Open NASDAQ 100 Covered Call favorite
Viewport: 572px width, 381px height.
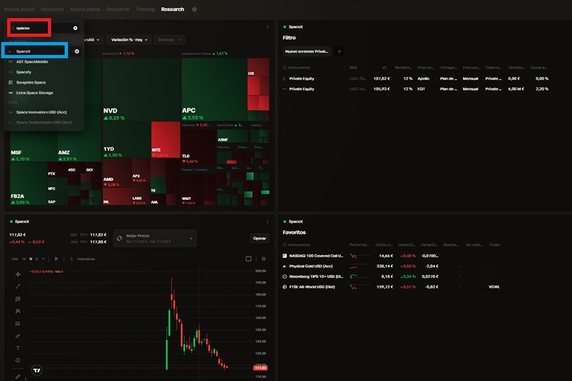(392, 256)
